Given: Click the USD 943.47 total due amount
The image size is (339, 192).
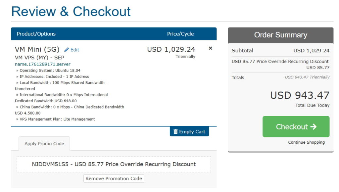Looking at the screenshot, I should pyautogui.click(x=300, y=95).
